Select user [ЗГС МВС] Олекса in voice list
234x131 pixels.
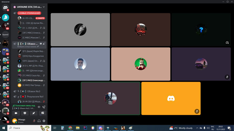click(31, 33)
